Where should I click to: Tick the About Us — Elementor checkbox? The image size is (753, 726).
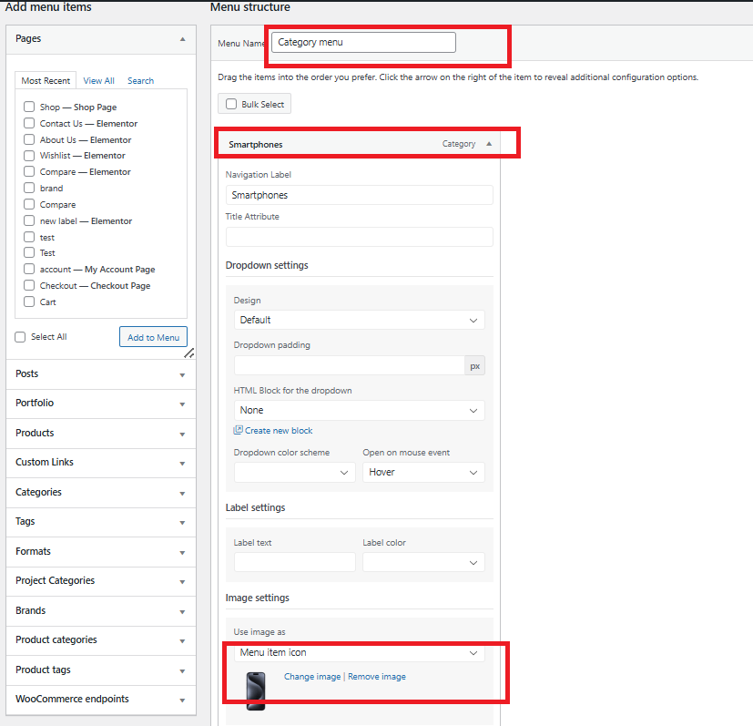point(29,139)
